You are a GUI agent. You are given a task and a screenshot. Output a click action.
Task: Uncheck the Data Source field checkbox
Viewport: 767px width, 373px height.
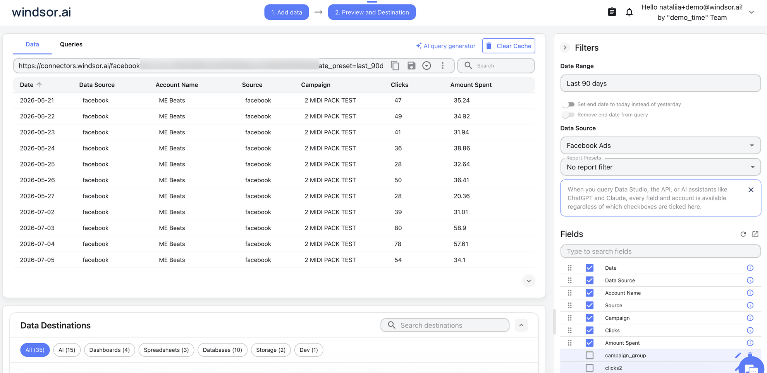(x=590, y=281)
